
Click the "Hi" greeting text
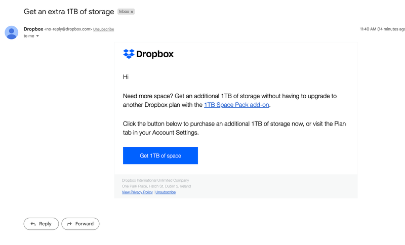pyautogui.click(x=126, y=77)
